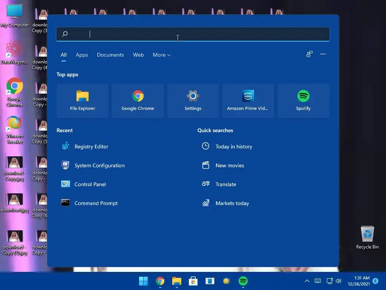Click the network tray icon
Image resolution: width=386 pixels, height=290 pixels.
pos(329,281)
